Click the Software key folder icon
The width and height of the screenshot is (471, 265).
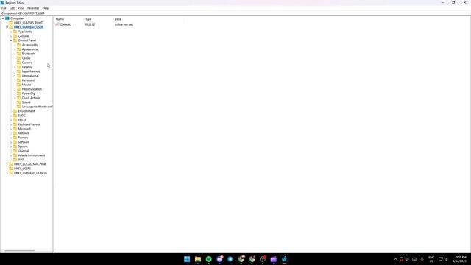(15, 142)
